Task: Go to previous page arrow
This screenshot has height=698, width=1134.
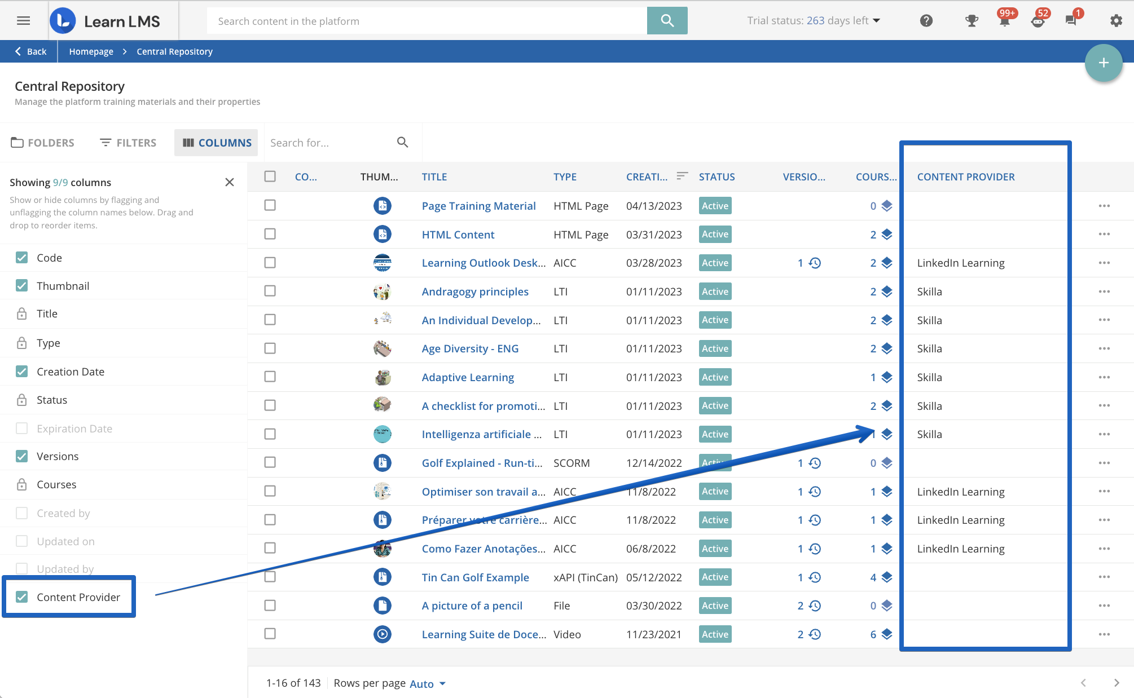Action: [1083, 683]
